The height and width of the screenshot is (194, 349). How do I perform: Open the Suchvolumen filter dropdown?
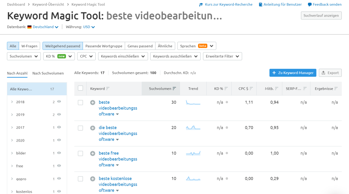click(x=24, y=56)
